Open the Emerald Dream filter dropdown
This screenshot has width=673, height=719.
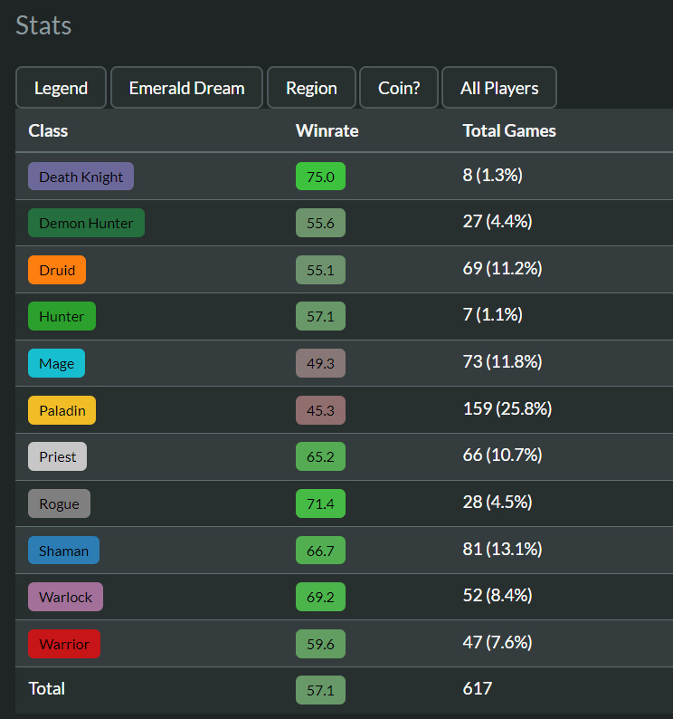click(186, 88)
